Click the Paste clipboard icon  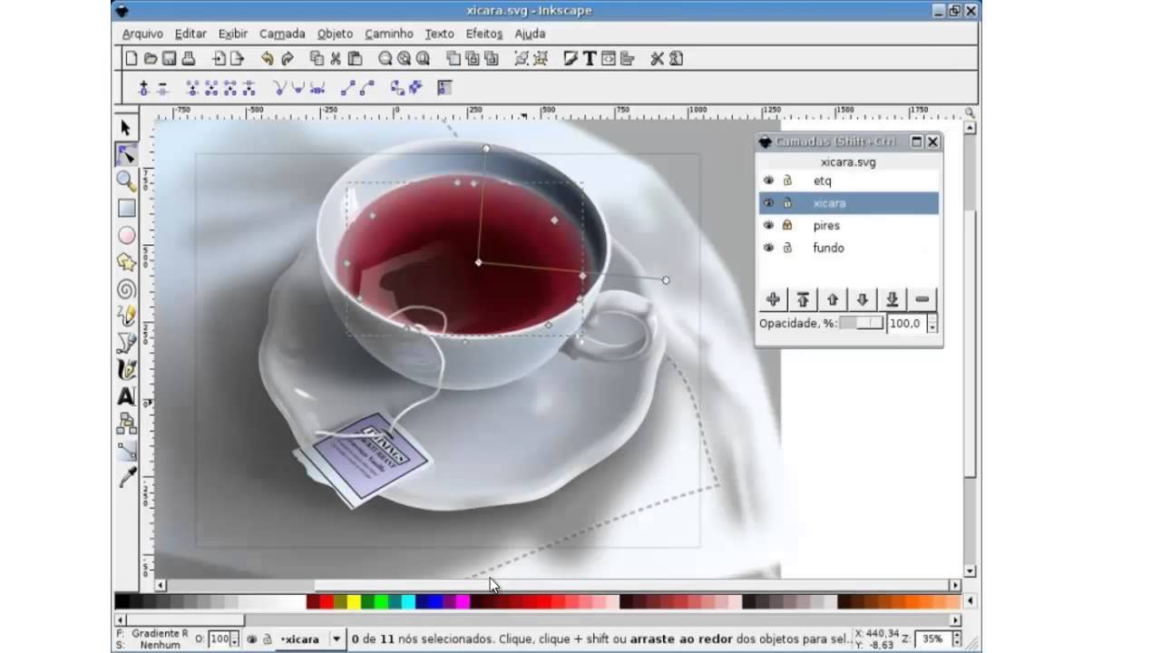coord(355,59)
